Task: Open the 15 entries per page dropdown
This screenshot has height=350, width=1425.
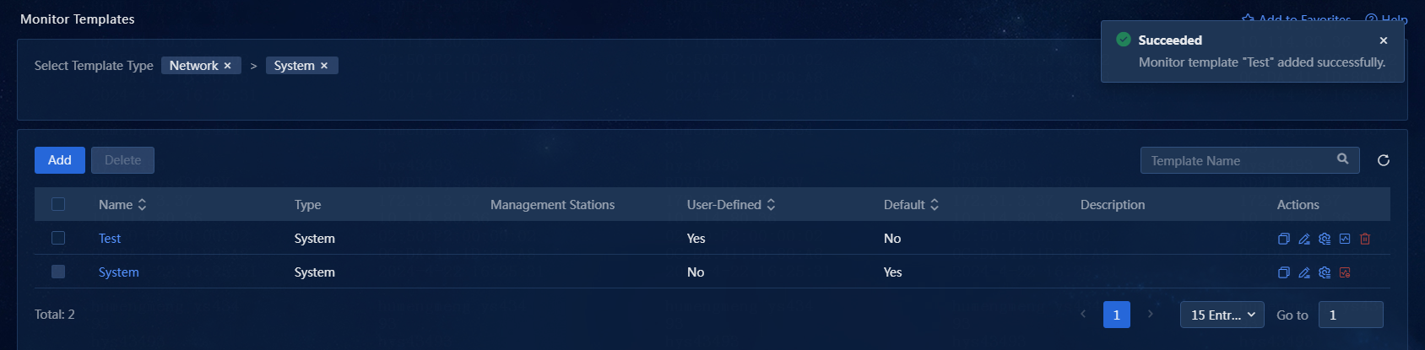Action: coord(1222,315)
